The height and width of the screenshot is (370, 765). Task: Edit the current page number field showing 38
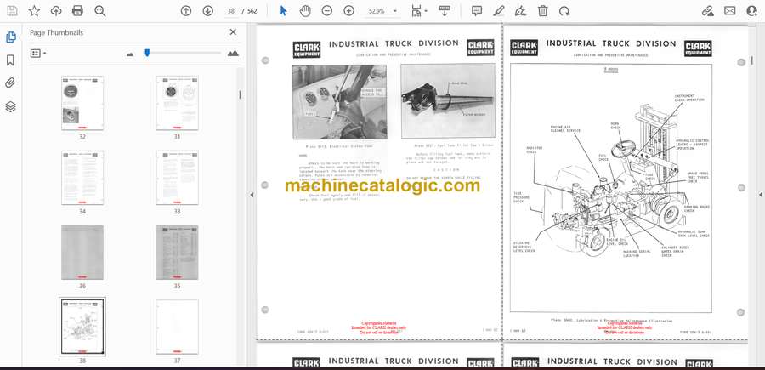tap(231, 11)
